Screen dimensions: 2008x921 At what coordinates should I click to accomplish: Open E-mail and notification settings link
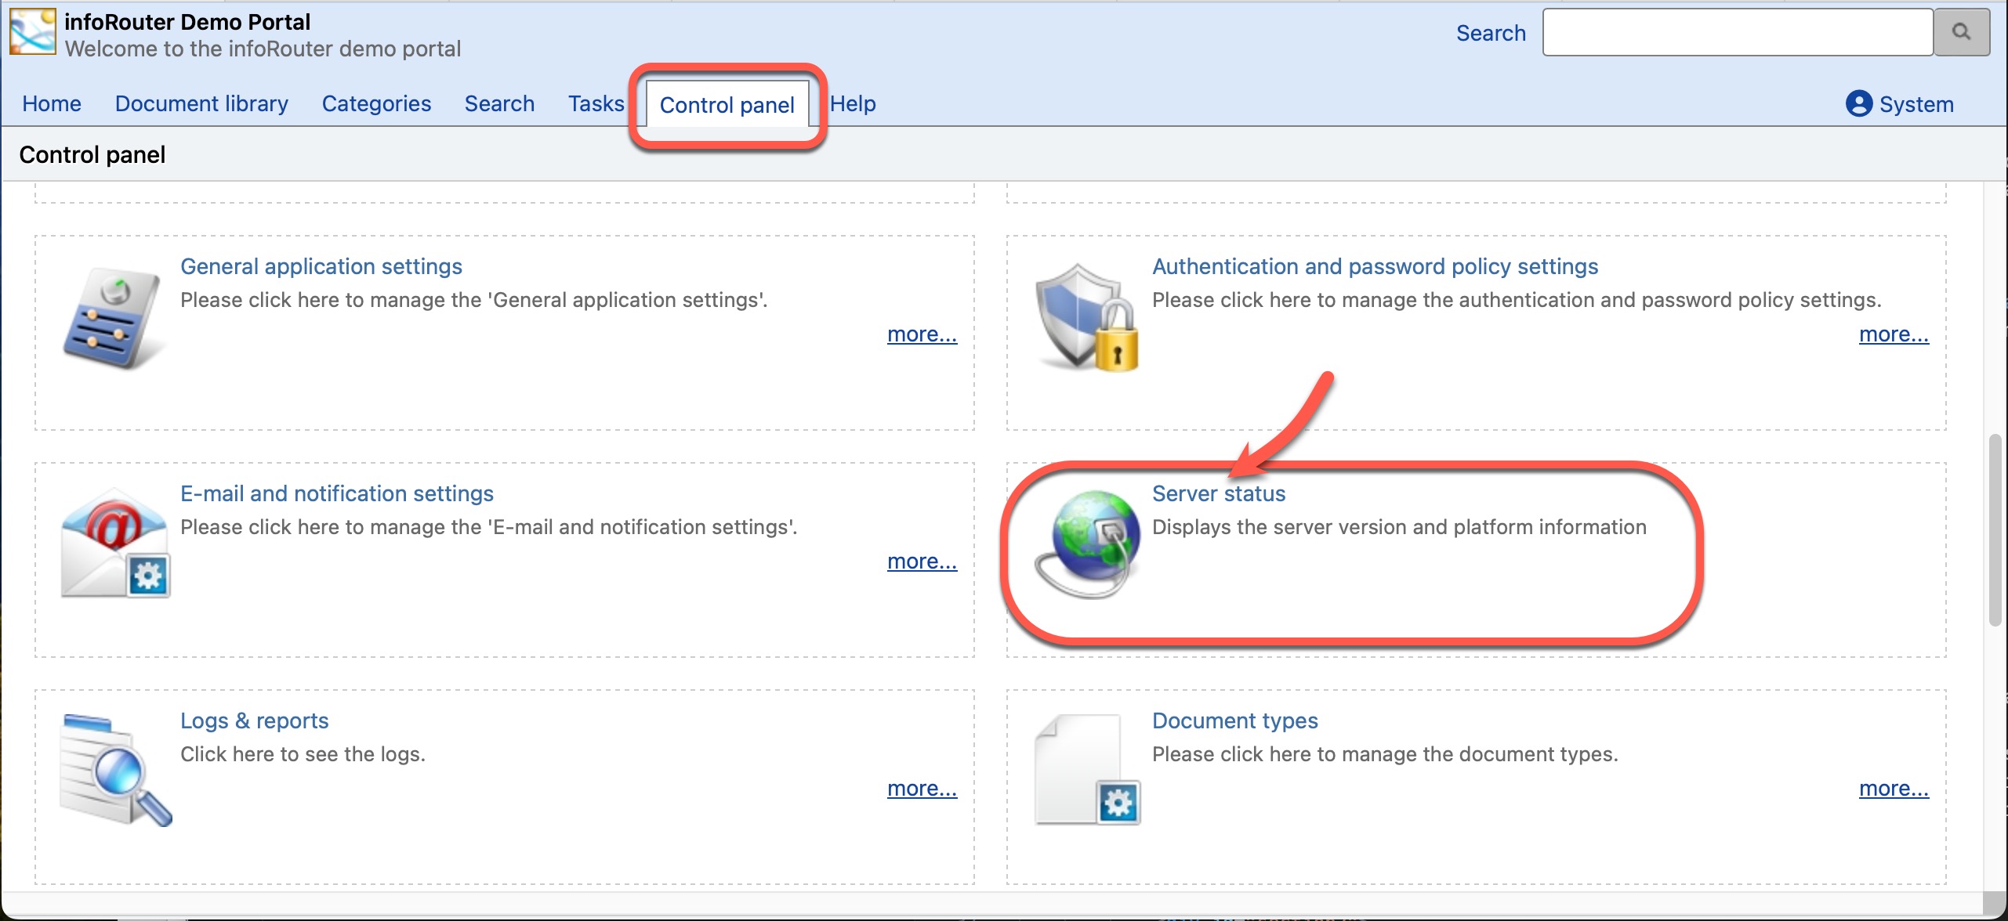[337, 493]
